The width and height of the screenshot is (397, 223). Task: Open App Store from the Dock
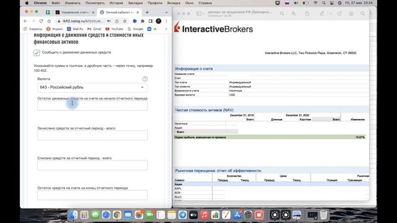click(237, 215)
